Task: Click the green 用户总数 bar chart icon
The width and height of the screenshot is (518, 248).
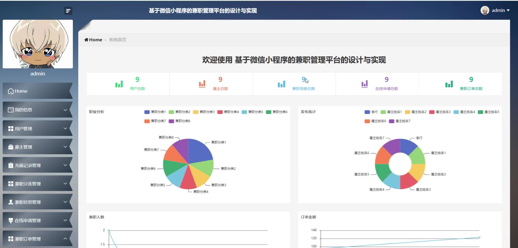Action: point(119,84)
